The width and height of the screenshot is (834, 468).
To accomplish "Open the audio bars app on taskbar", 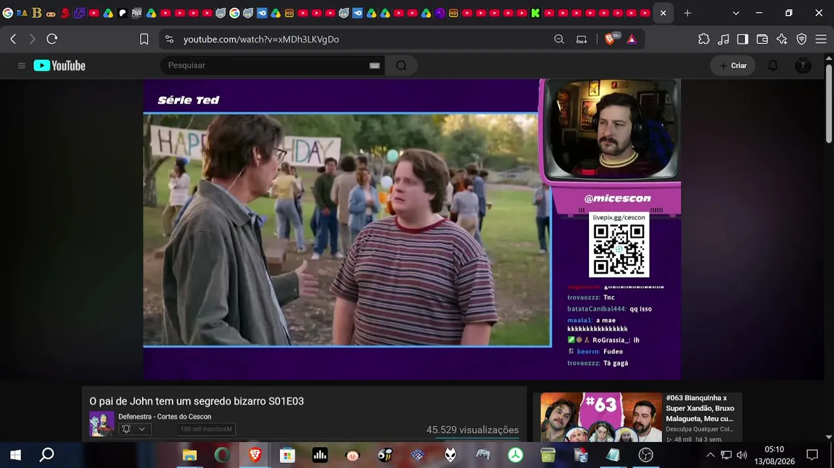I will [x=320, y=455].
